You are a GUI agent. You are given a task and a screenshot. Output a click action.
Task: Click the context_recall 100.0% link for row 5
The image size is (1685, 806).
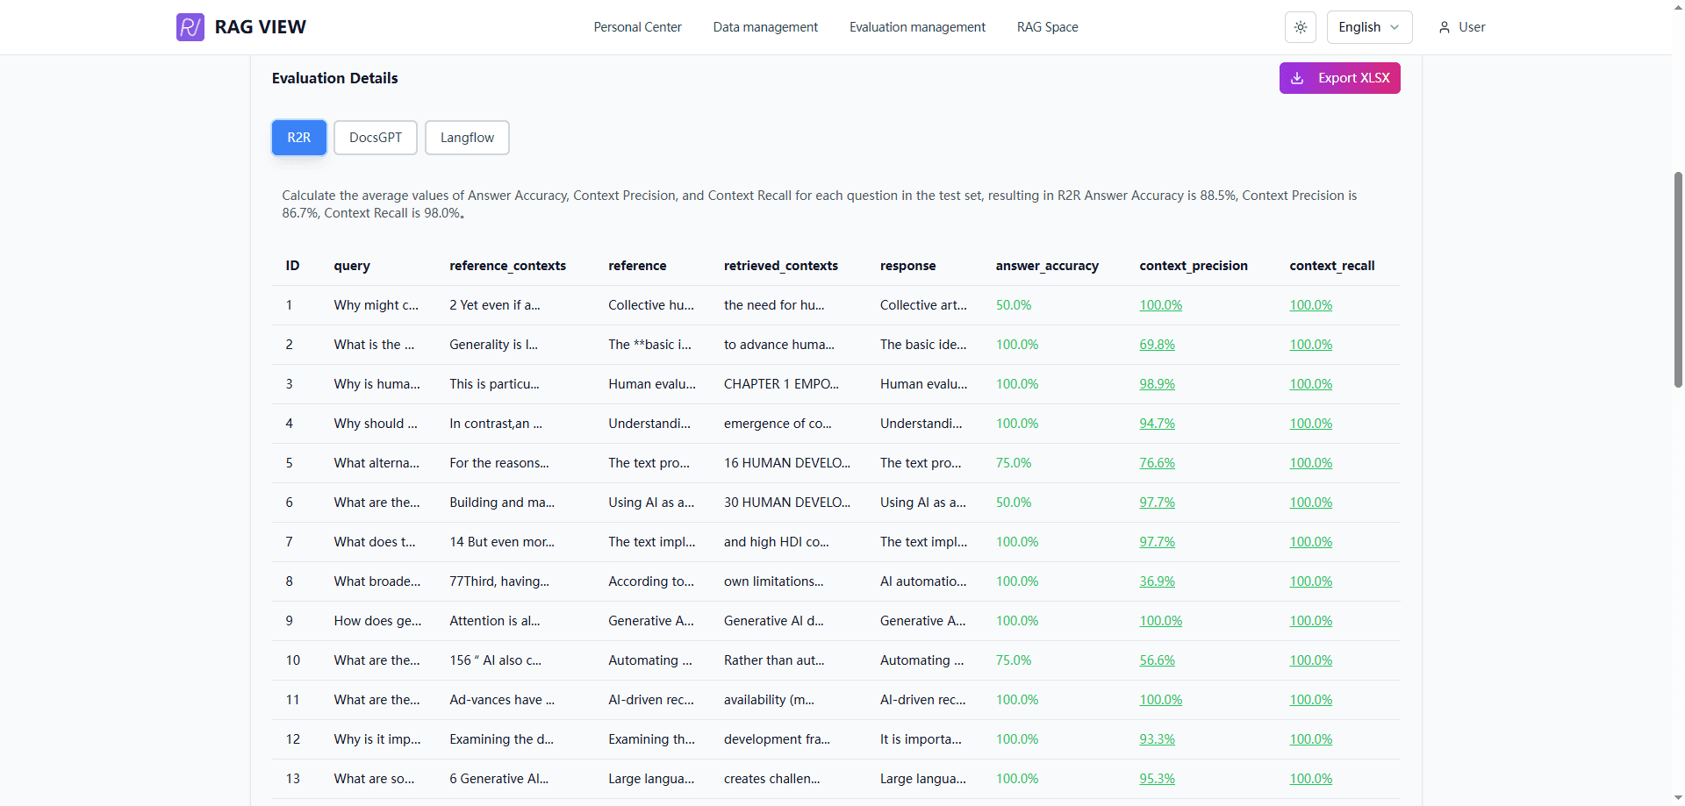click(1310, 463)
